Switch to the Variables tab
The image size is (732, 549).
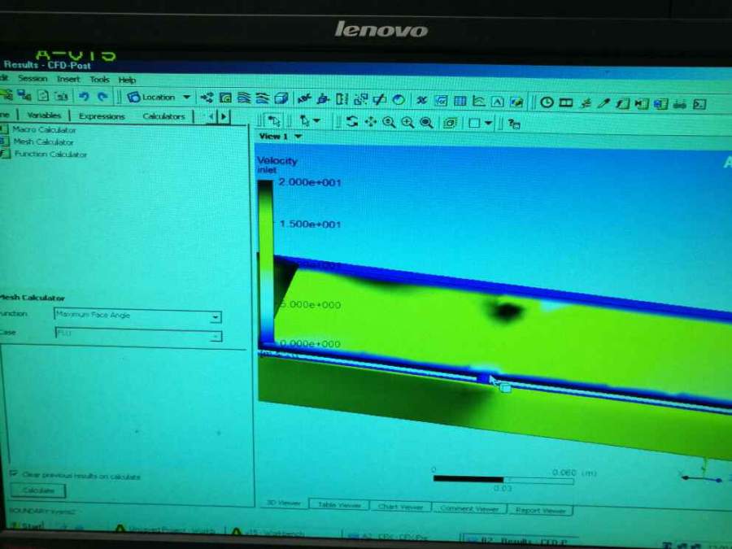tap(44, 115)
